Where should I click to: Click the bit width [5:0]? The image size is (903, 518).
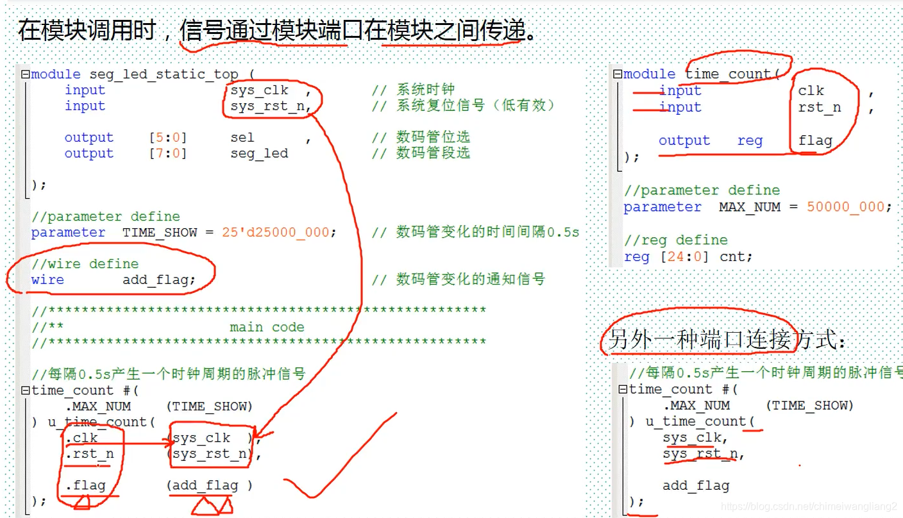pos(168,138)
